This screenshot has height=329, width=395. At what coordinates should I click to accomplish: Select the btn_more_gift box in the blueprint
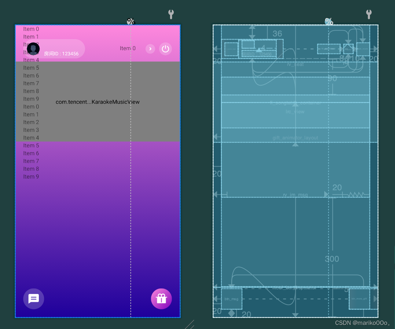pos(359,299)
